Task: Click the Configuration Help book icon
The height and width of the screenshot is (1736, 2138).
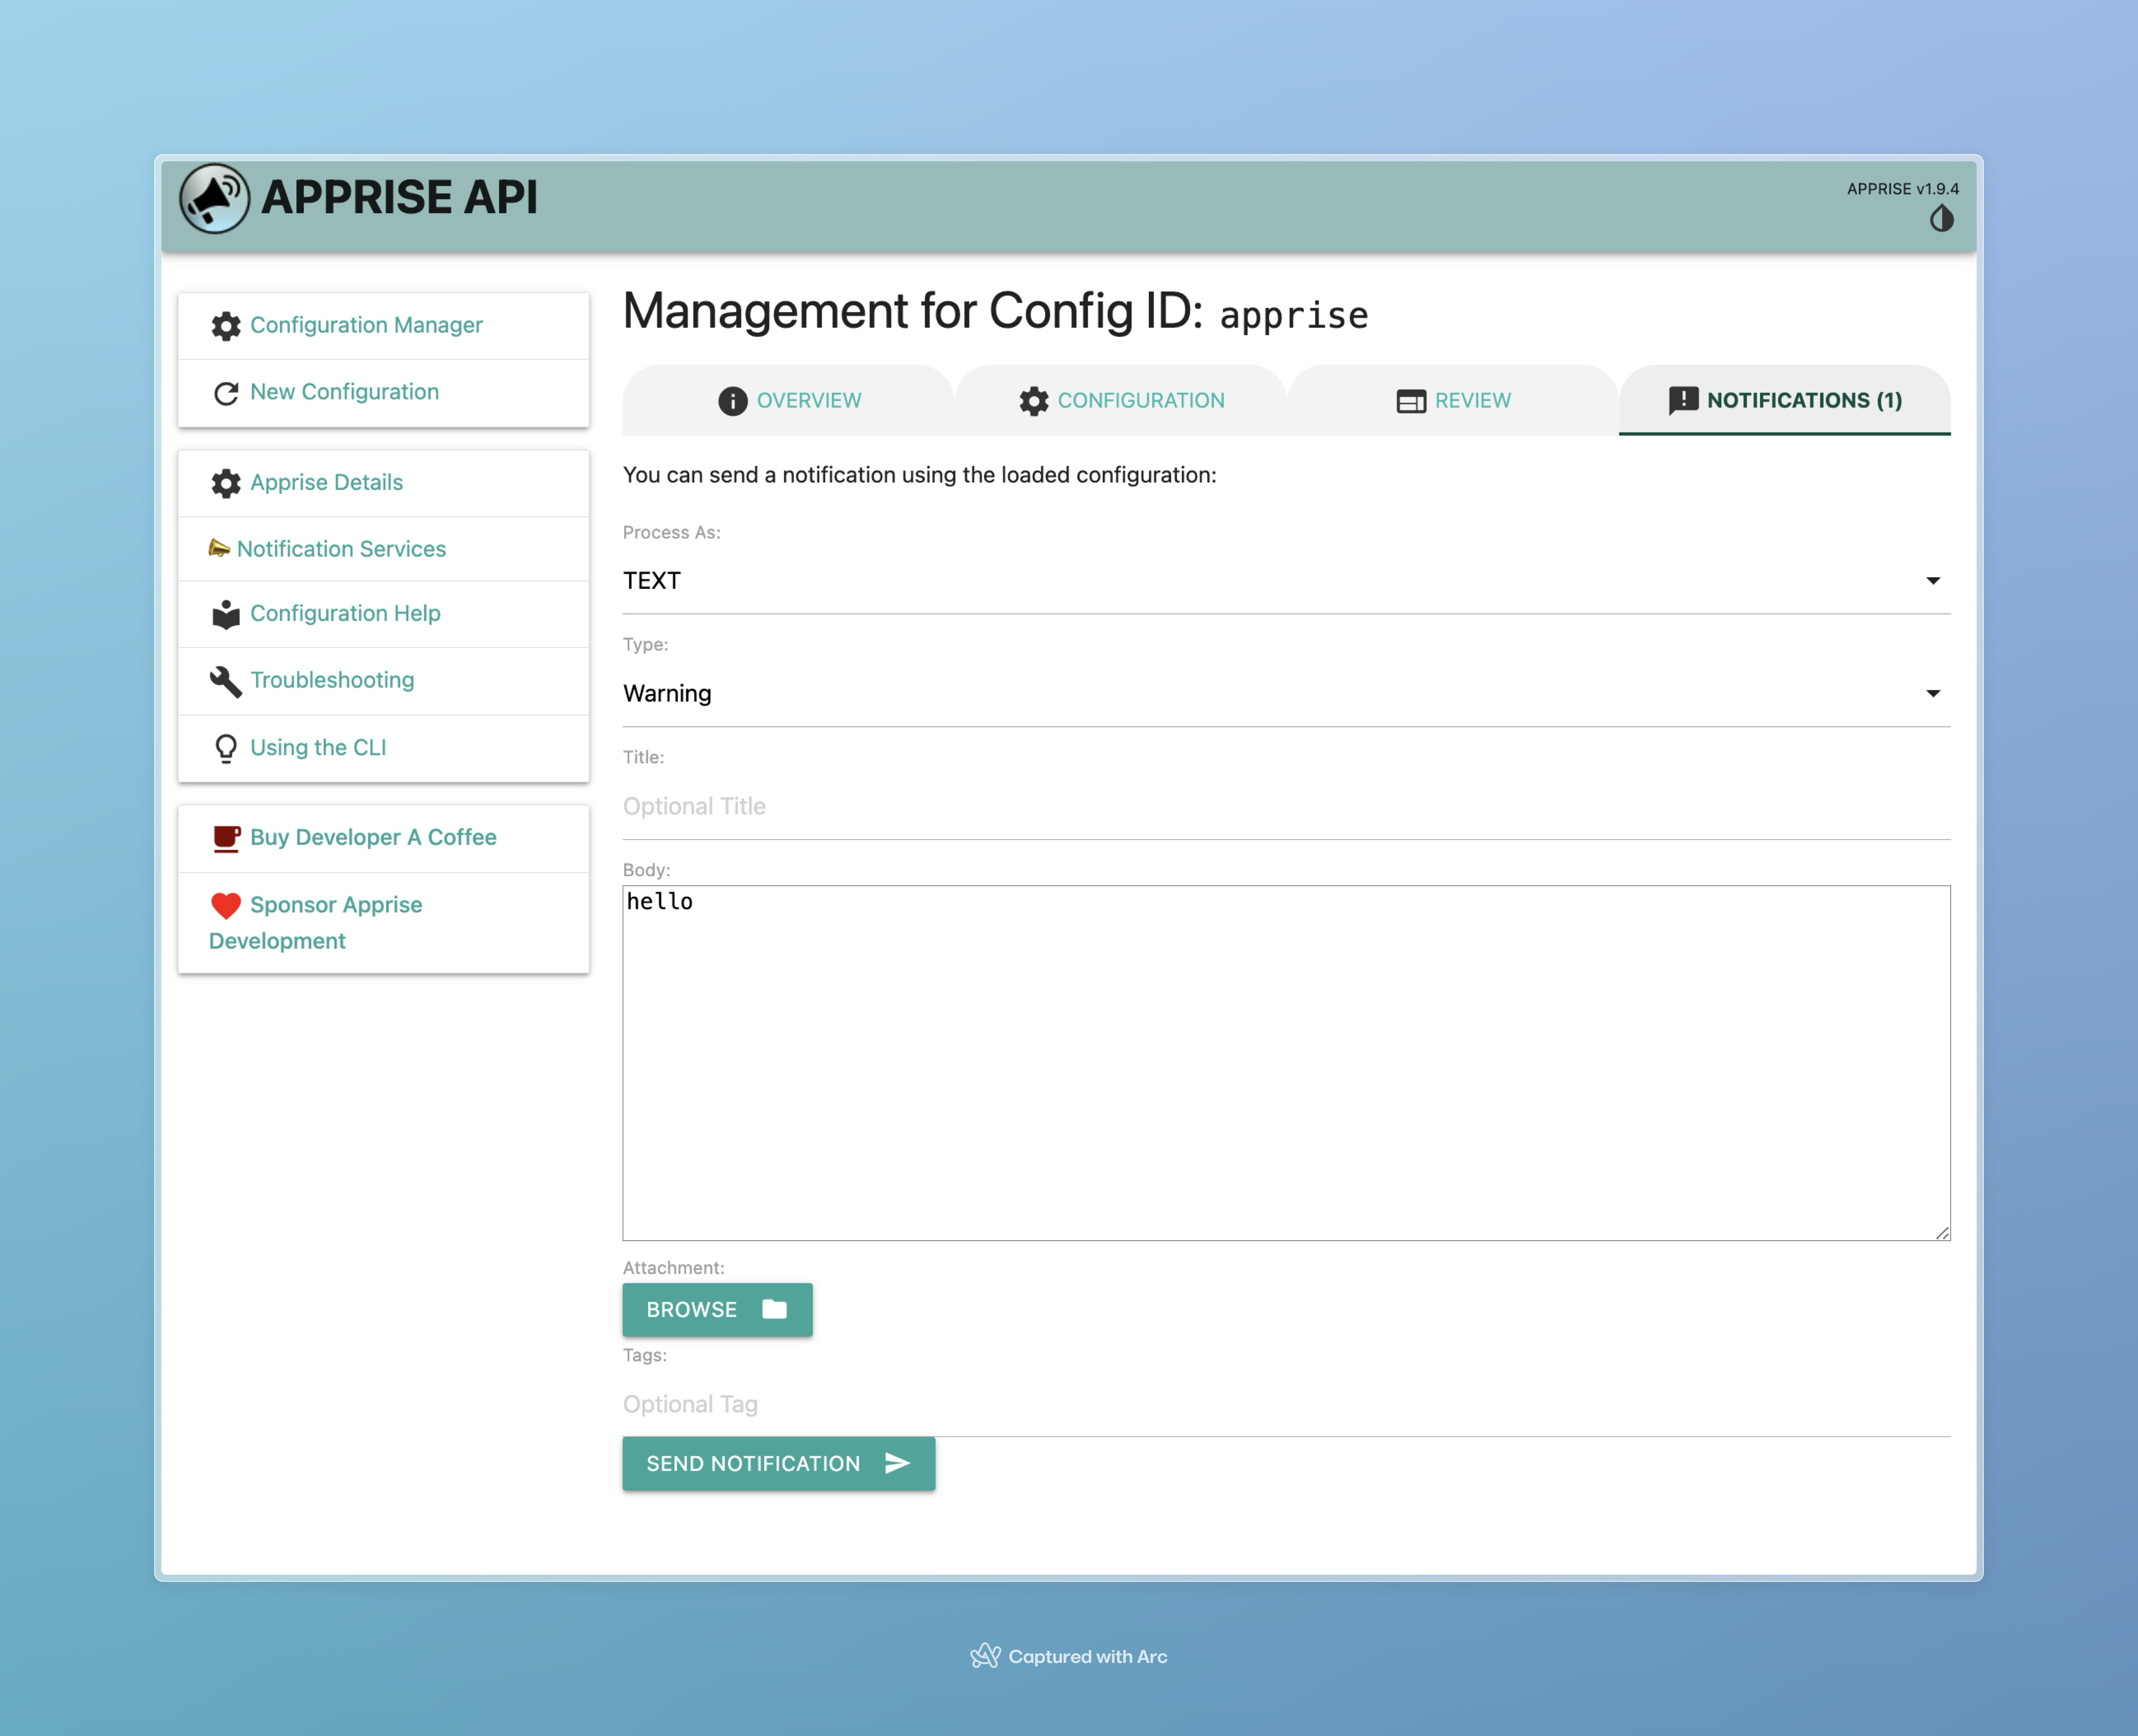Action: (226, 614)
